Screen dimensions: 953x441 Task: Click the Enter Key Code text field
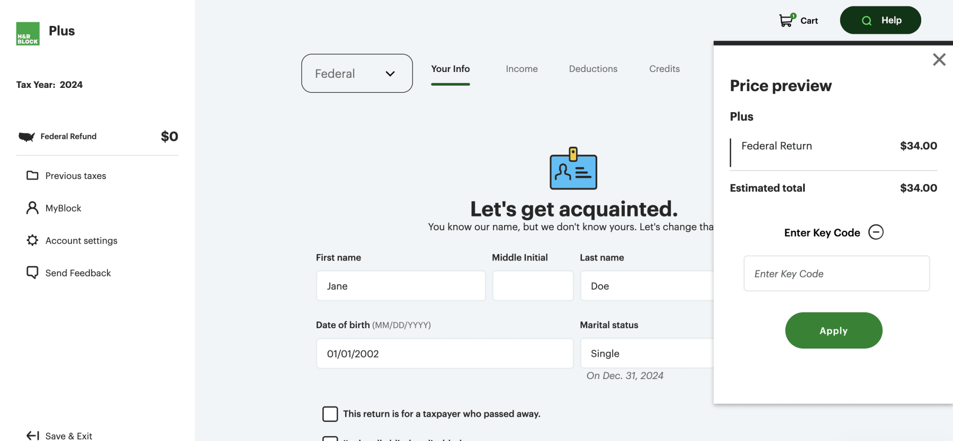837,274
